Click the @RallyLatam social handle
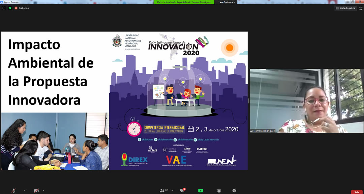This screenshot has height=194, width=364. tap(145, 140)
